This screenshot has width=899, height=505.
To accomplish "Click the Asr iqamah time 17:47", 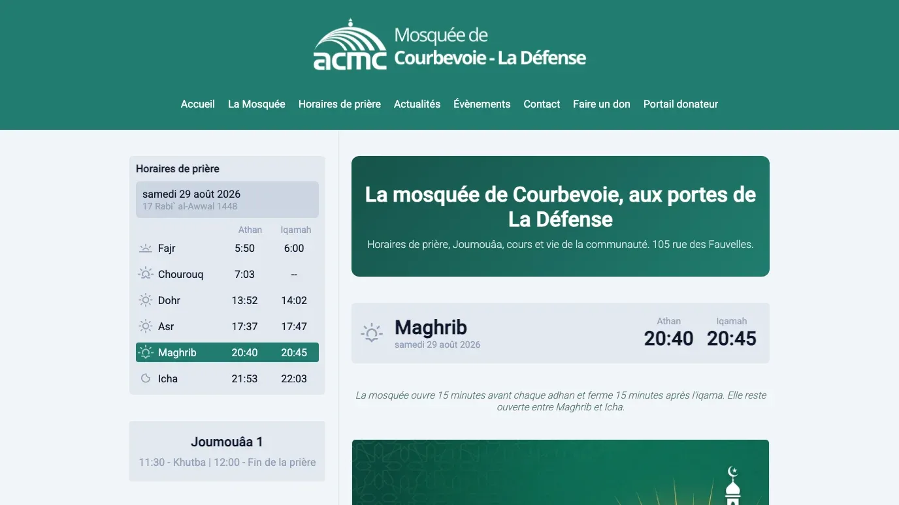I will [x=294, y=327].
